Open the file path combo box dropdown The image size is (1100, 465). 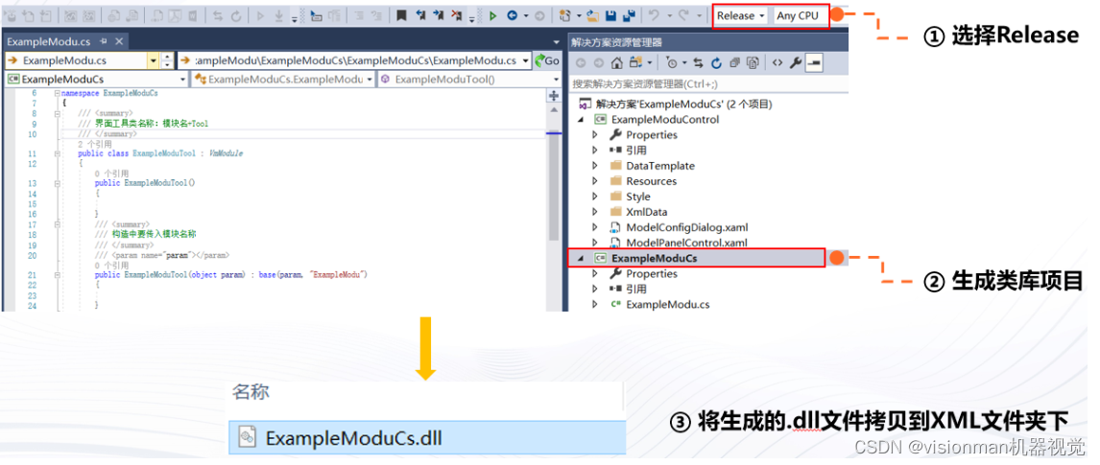click(x=525, y=61)
